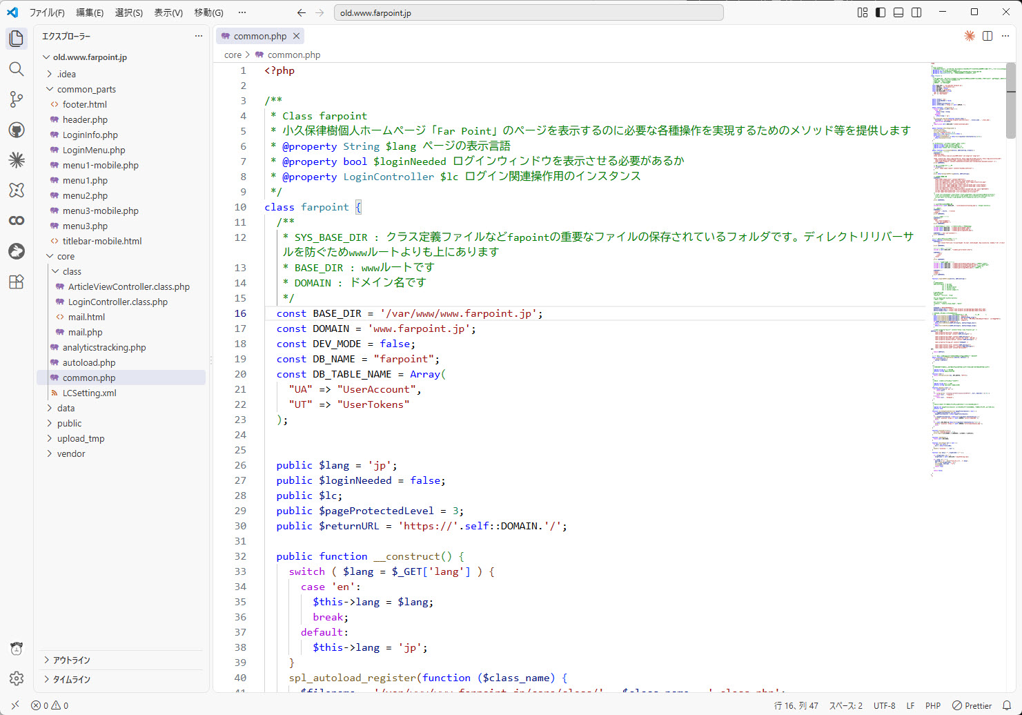The image size is (1022, 715).
Task: Select the common.php editor tab
Action: pos(261,36)
